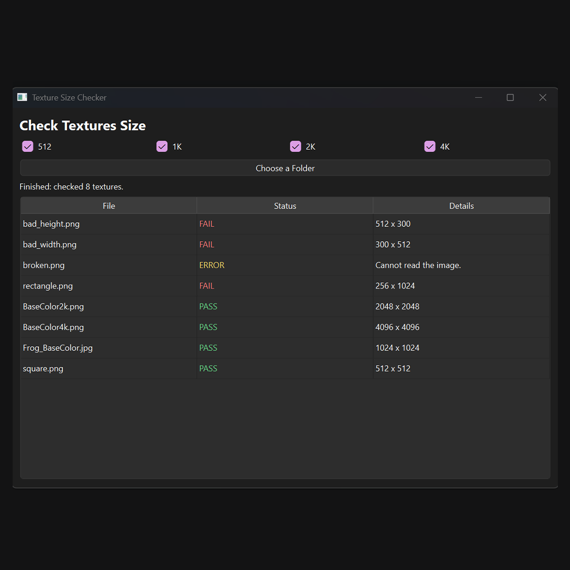The width and height of the screenshot is (570, 570).
Task: Disable the 2K size checkbox
Action: pyautogui.click(x=296, y=147)
